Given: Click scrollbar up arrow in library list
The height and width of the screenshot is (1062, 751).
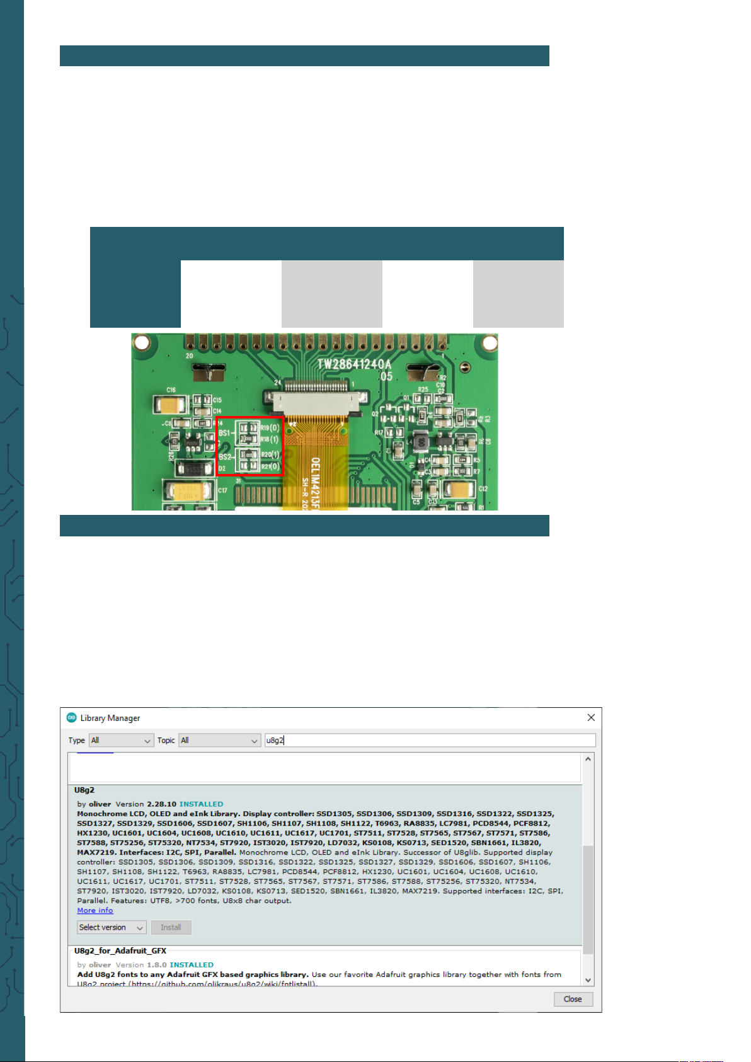Looking at the screenshot, I should 588,759.
